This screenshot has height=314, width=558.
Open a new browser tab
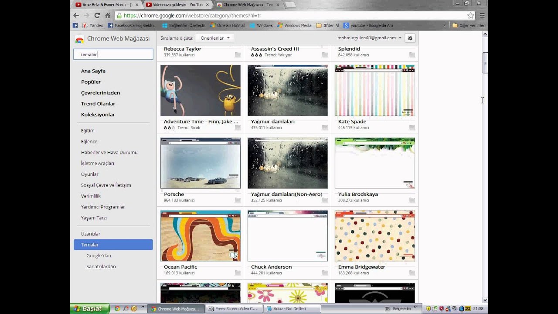[290, 5]
